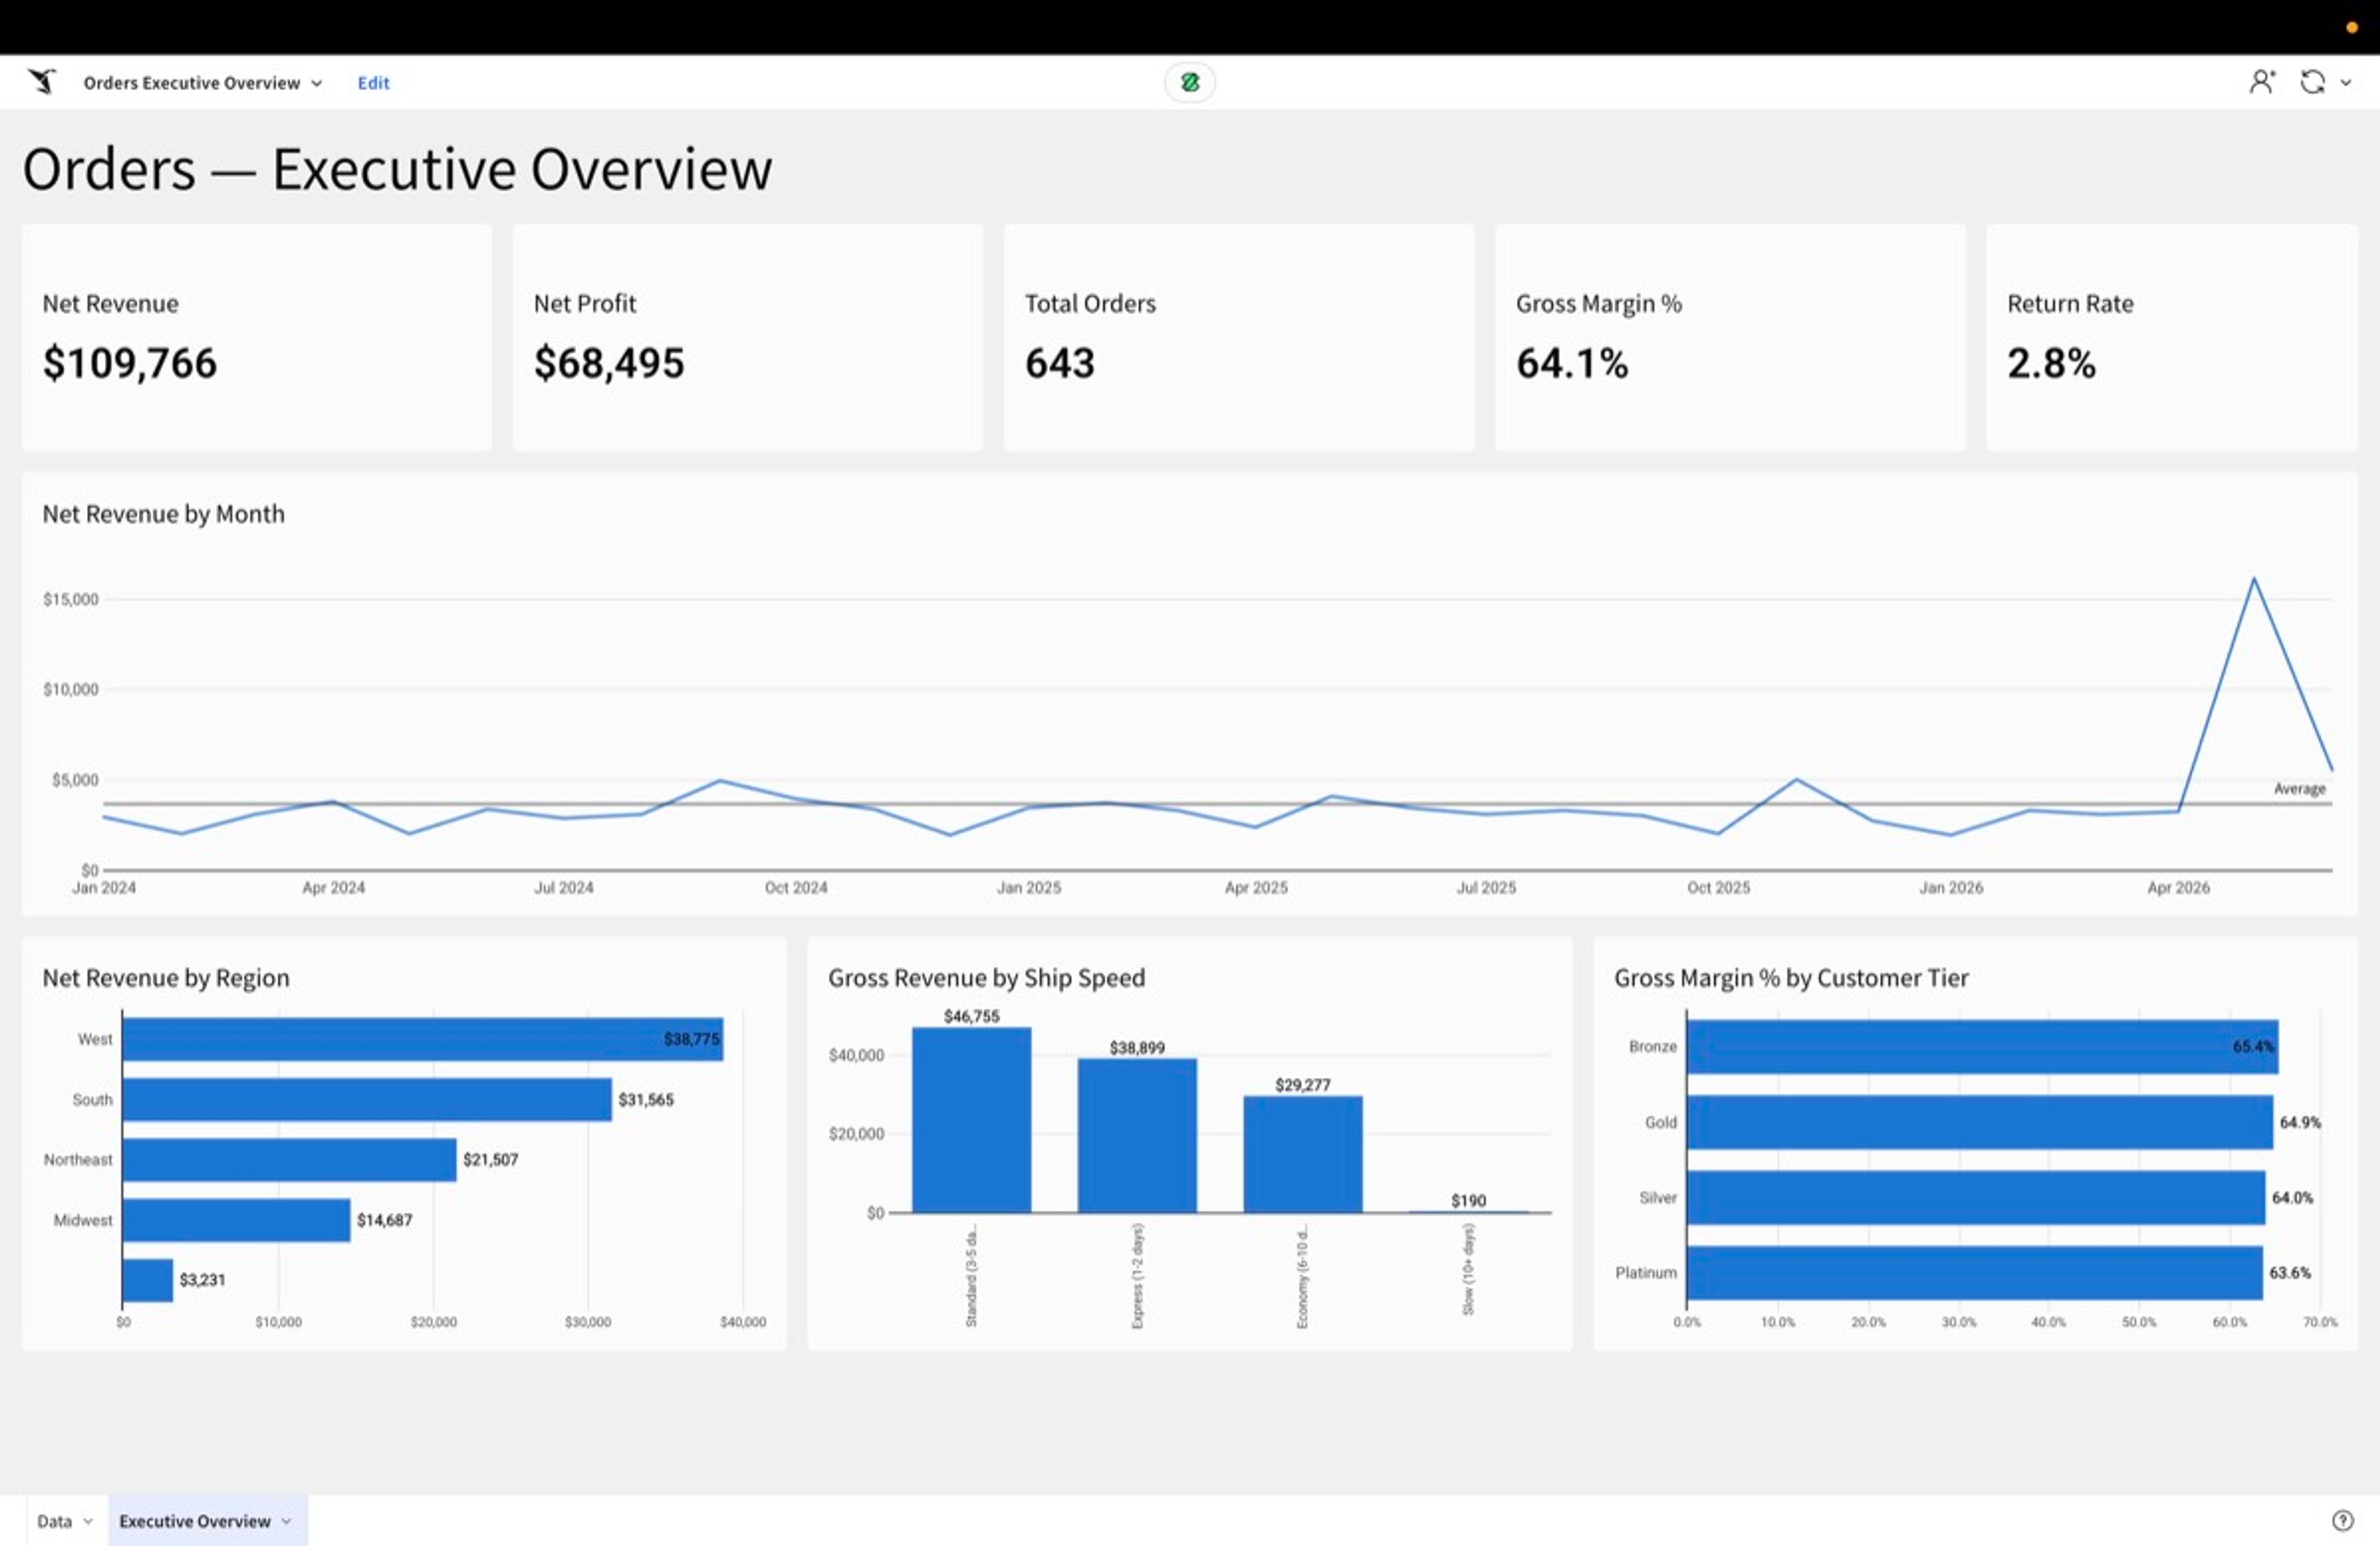Select the $46,755 Standard ship speed bar
2380x1546 pixels.
pyautogui.click(x=971, y=1120)
